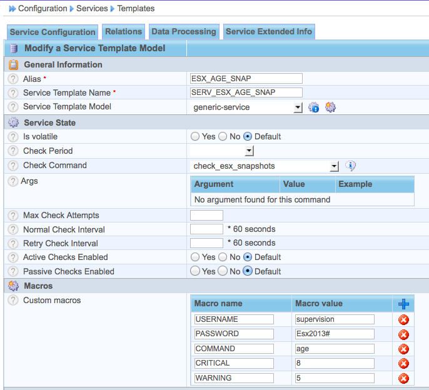Click gear icon beside Service Template Model

tap(330, 107)
